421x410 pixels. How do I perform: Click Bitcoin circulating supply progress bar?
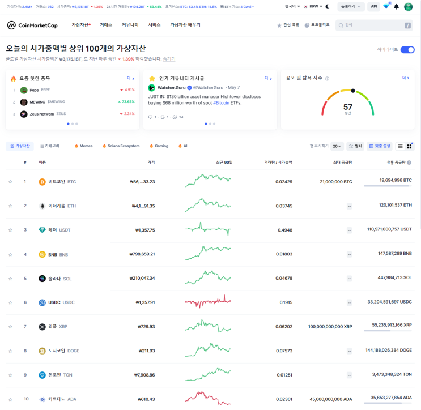(x=388, y=185)
